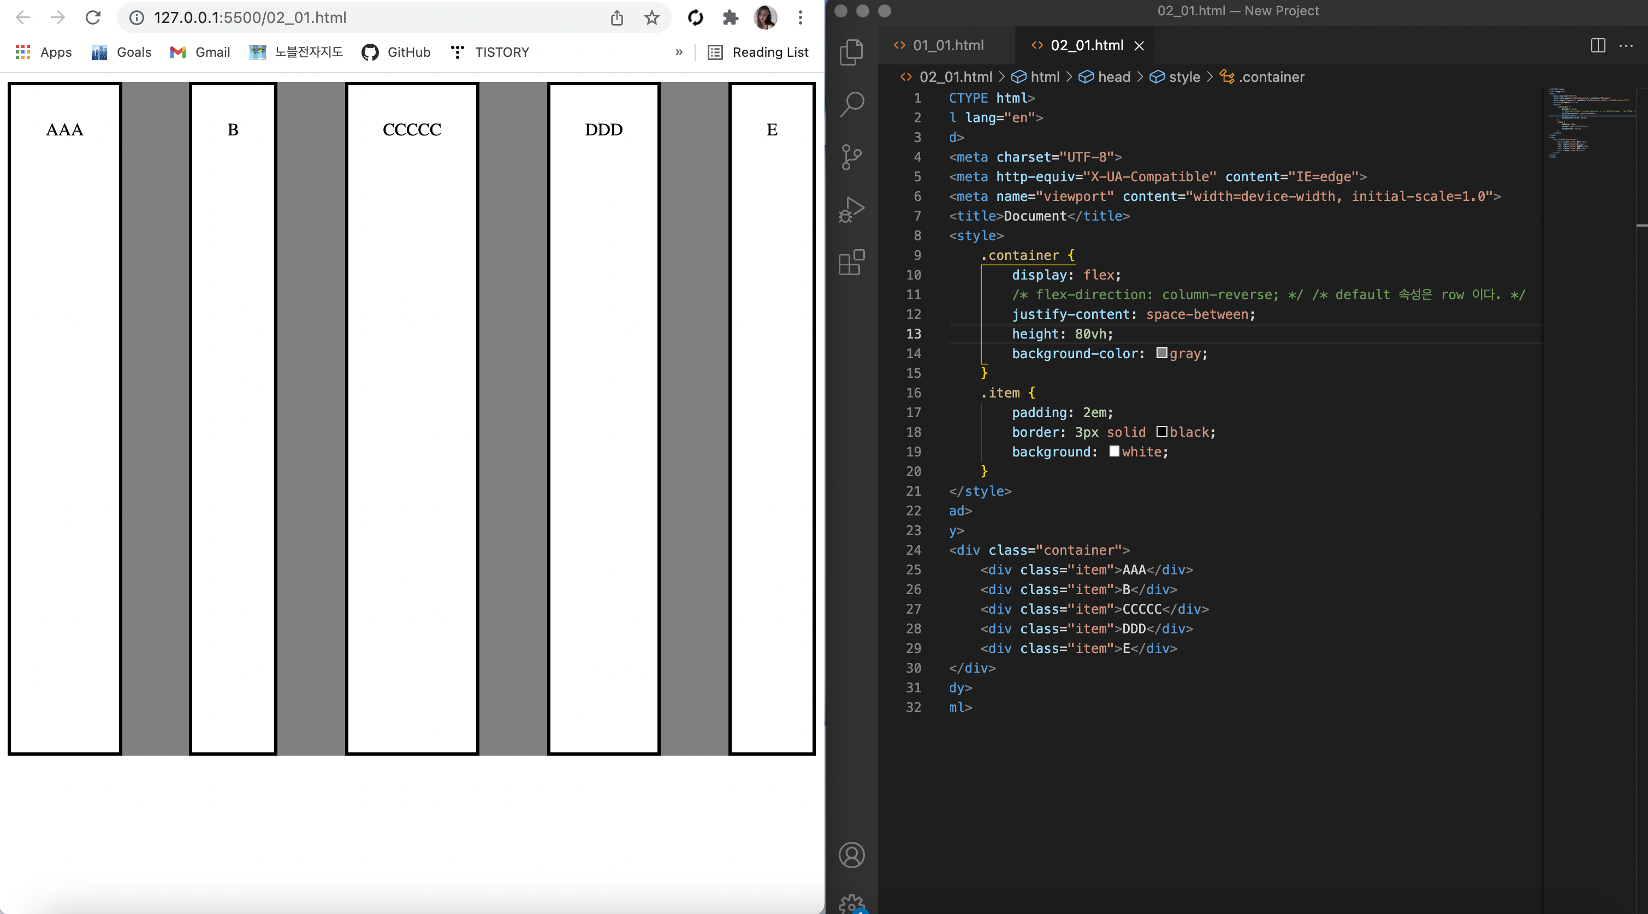Open the Reading List button
This screenshot has height=914, width=1648.
pos(758,52)
